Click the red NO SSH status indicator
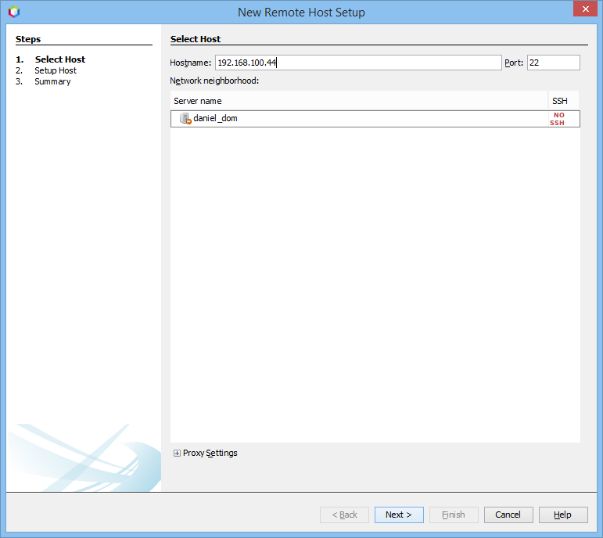 (557, 119)
